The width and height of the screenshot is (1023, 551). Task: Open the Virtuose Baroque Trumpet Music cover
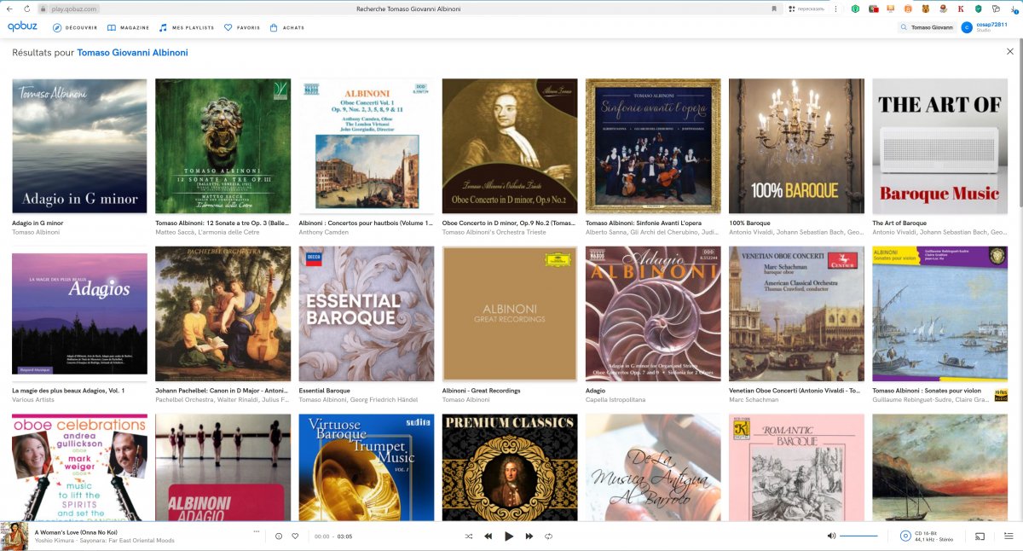(366, 467)
